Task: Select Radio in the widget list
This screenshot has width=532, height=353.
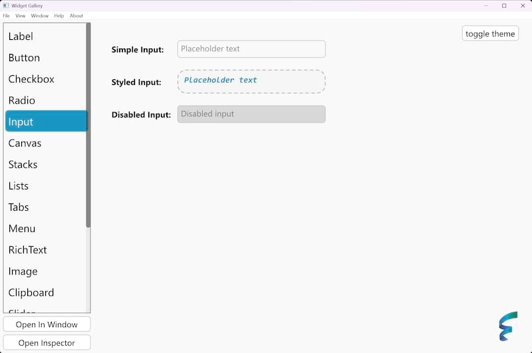Action: click(x=22, y=100)
